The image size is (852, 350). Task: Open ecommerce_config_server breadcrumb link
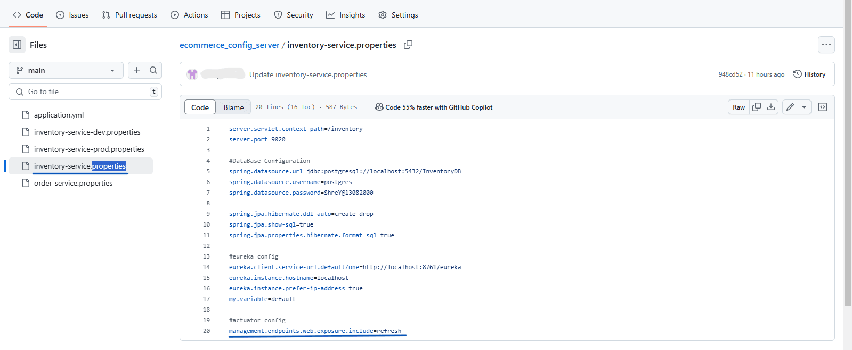point(230,45)
